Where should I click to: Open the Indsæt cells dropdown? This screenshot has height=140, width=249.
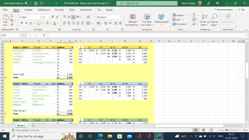186,15
